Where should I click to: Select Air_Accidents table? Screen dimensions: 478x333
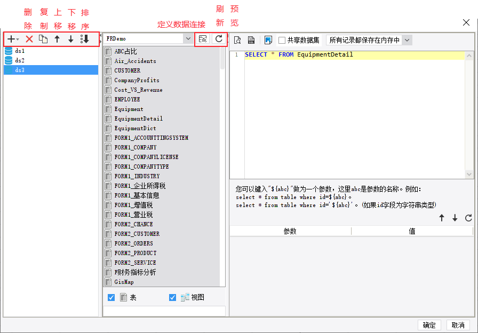[162, 61]
